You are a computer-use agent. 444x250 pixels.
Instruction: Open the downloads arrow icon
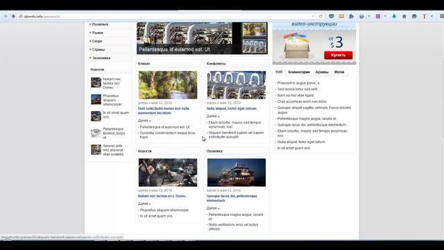[x=394, y=17]
